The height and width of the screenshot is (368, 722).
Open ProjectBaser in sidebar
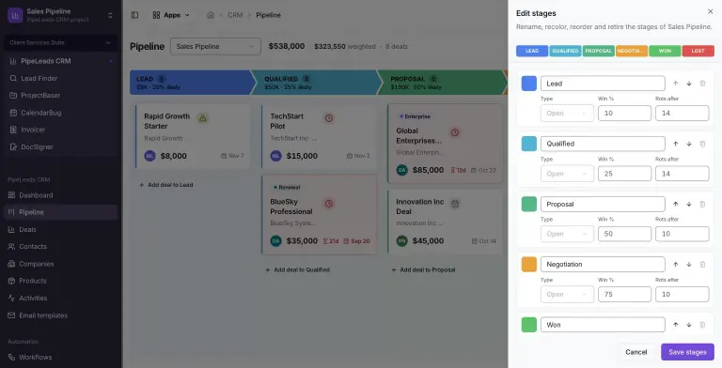[60, 95]
